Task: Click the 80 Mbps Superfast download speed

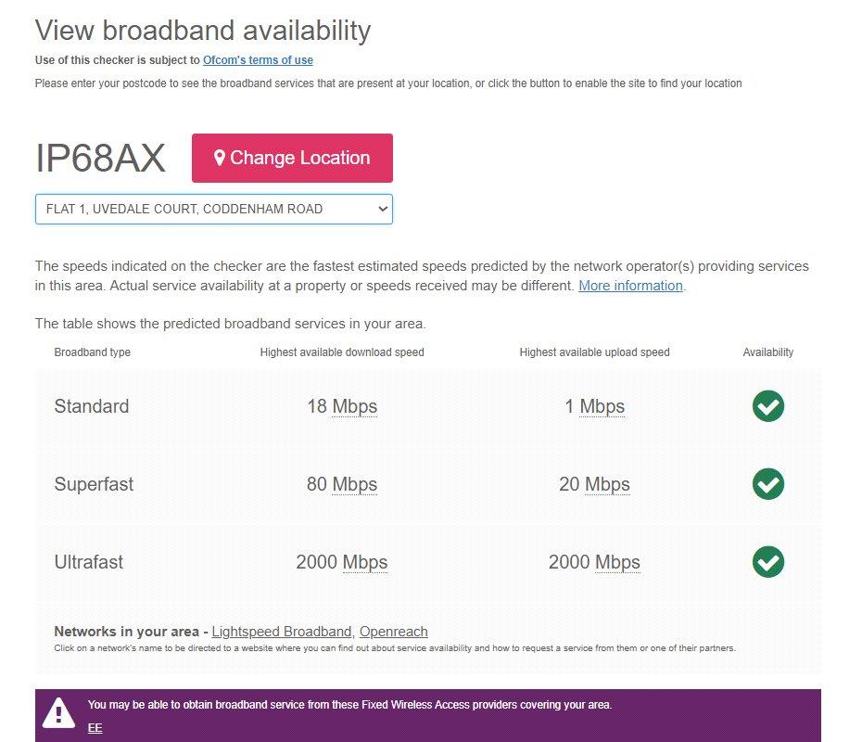Action: [x=342, y=484]
